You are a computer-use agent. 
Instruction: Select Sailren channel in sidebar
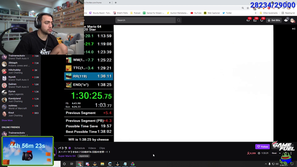coord(20,85)
